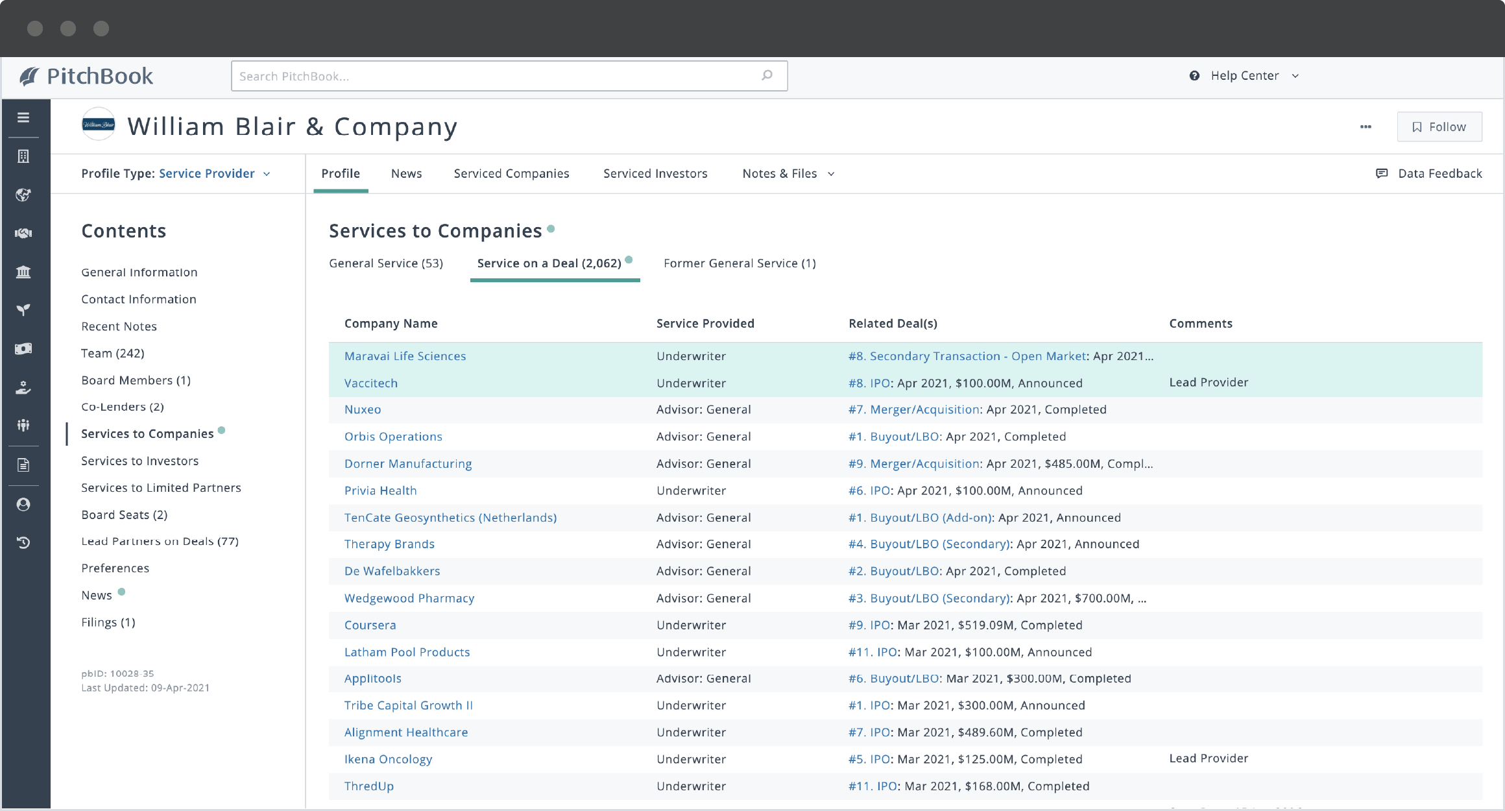Open Board Members (1) in Contents

coord(136,380)
